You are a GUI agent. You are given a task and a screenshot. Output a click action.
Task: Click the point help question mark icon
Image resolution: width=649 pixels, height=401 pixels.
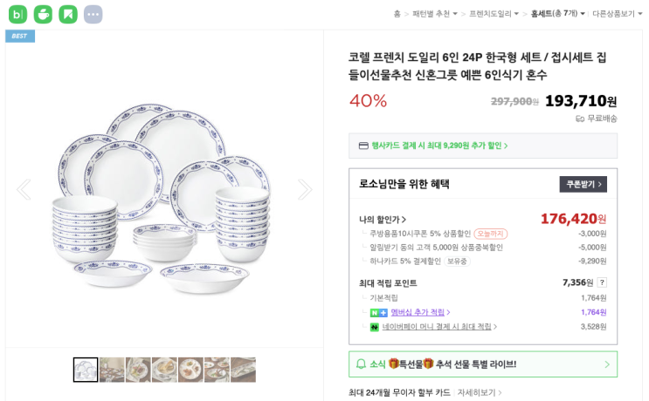point(602,282)
